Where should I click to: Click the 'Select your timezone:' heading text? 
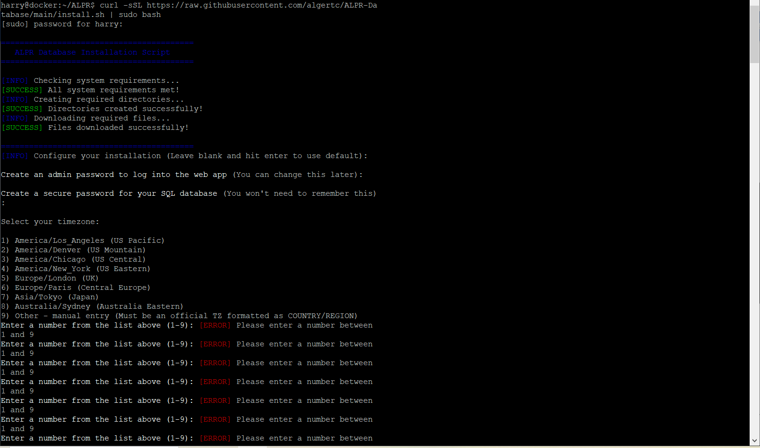pyautogui.click(x=50, y=222)
